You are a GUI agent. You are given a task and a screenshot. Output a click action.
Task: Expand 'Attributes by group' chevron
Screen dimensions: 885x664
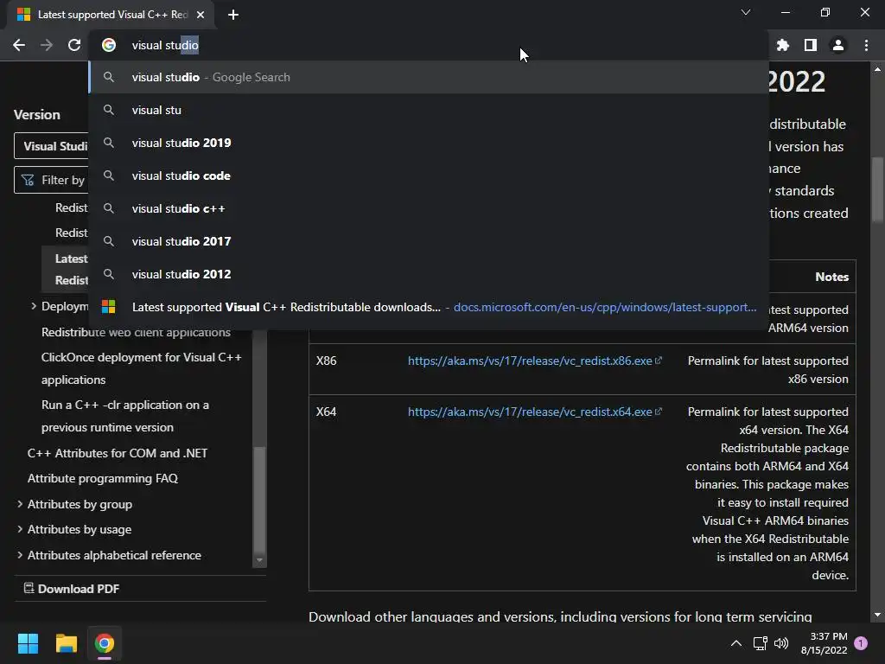pyautogui.click(x=20, y=504)
